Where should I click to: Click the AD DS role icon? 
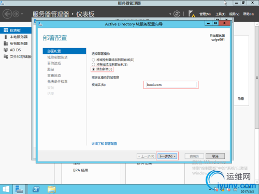[6, 50]
